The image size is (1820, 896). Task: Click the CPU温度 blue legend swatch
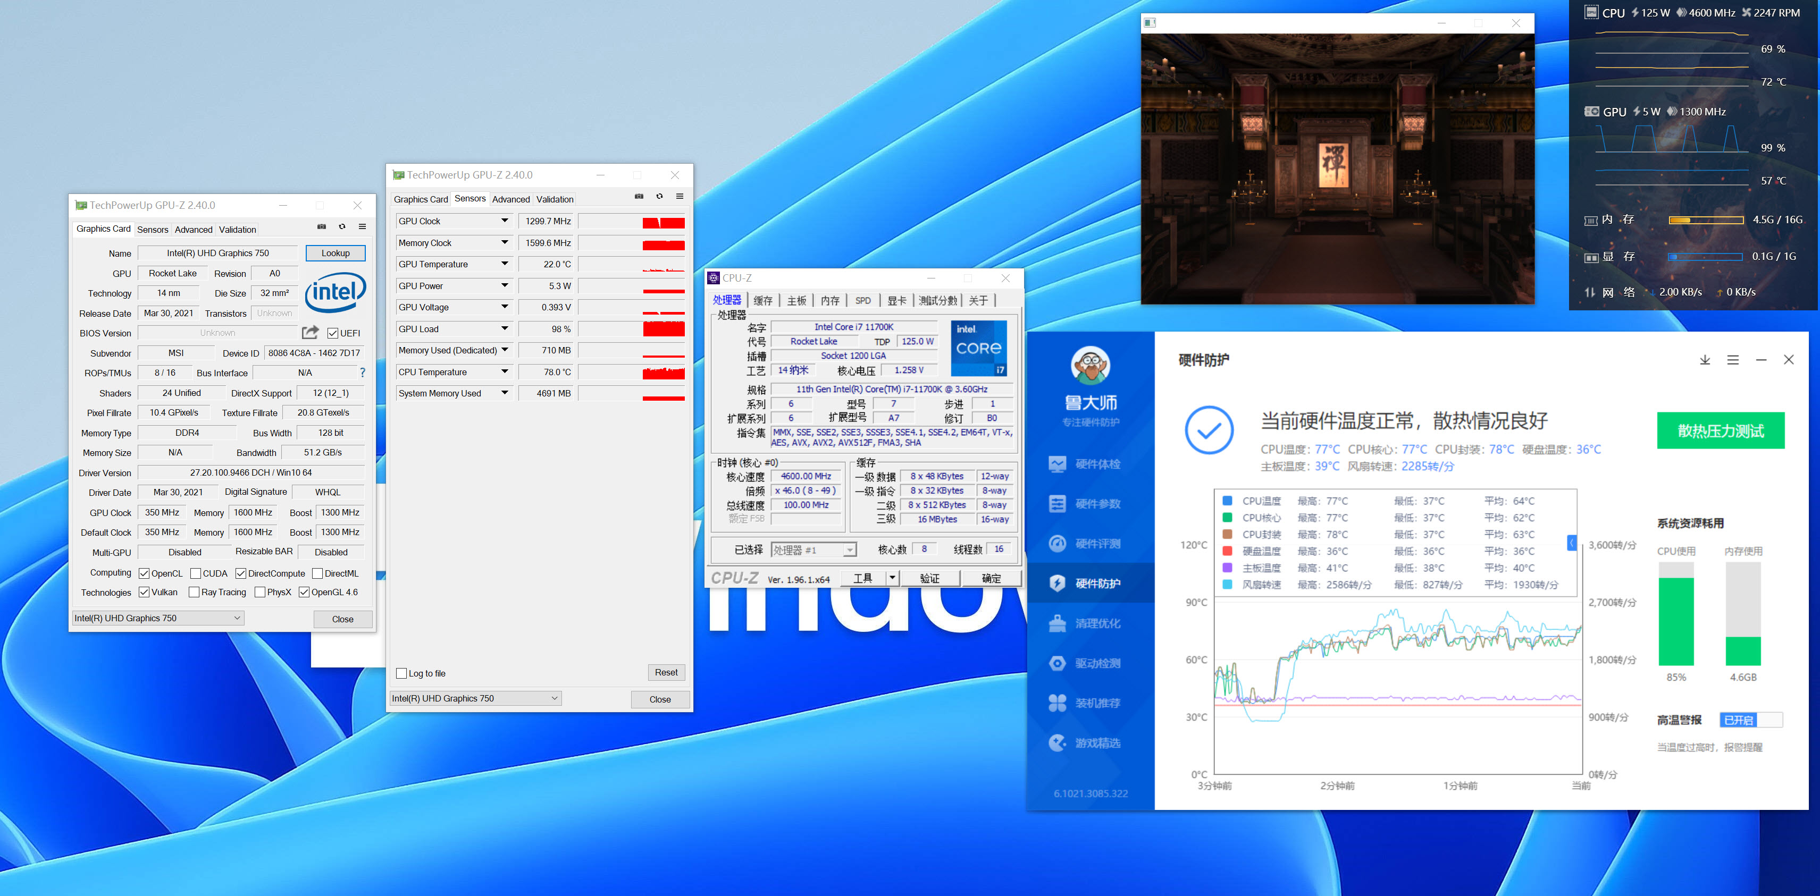pos(1227,501)
